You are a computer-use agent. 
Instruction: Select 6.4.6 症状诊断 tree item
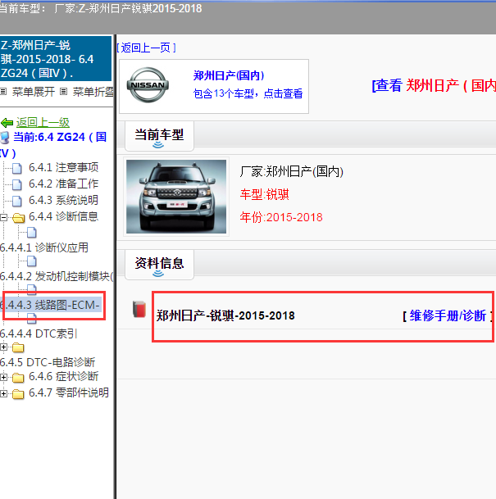63,377
